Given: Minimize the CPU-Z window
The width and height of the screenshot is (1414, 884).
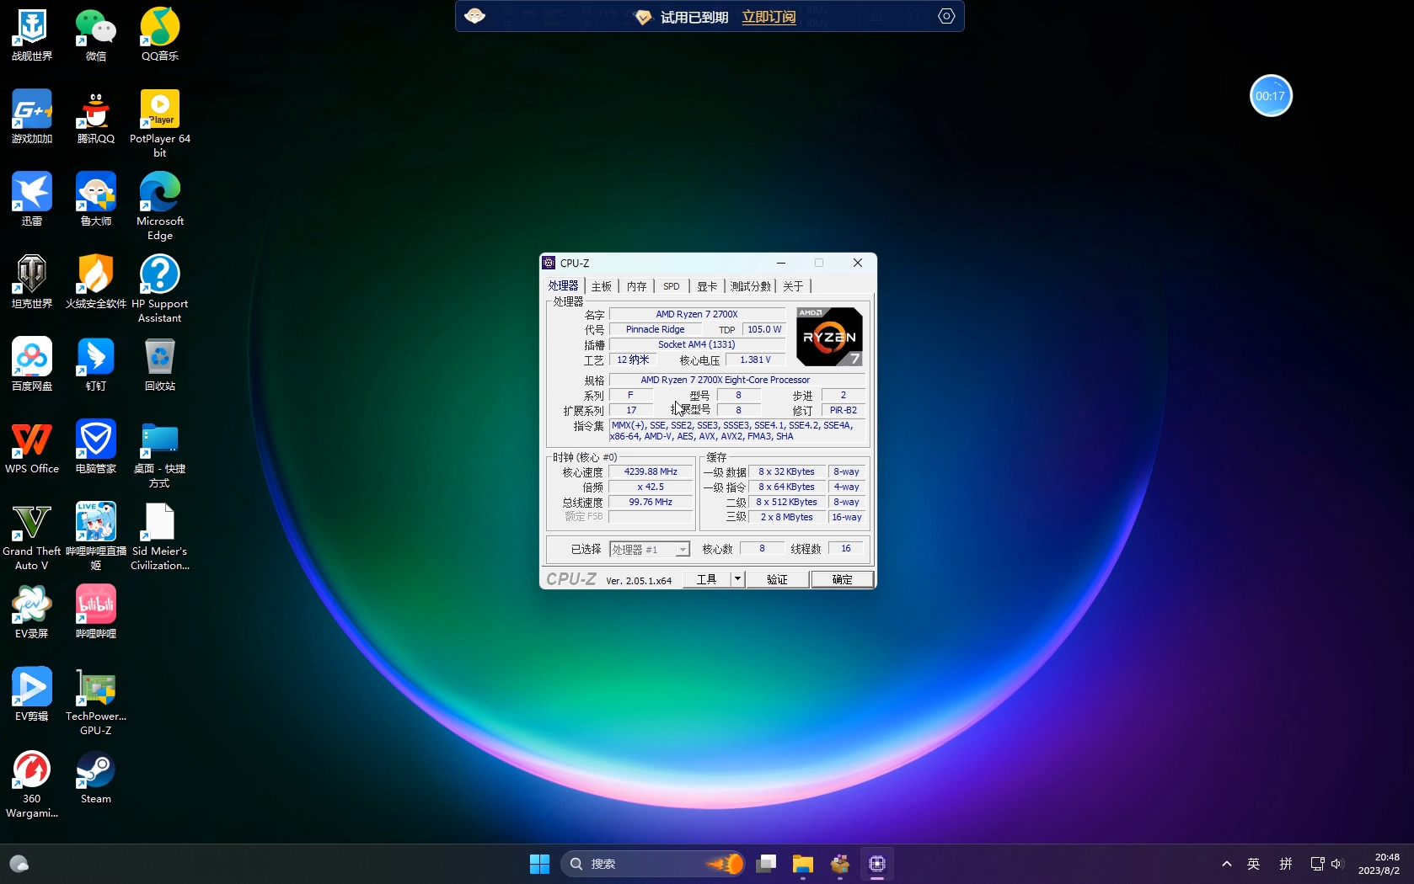Looking at the screenshot, I should tap(781, 263).
